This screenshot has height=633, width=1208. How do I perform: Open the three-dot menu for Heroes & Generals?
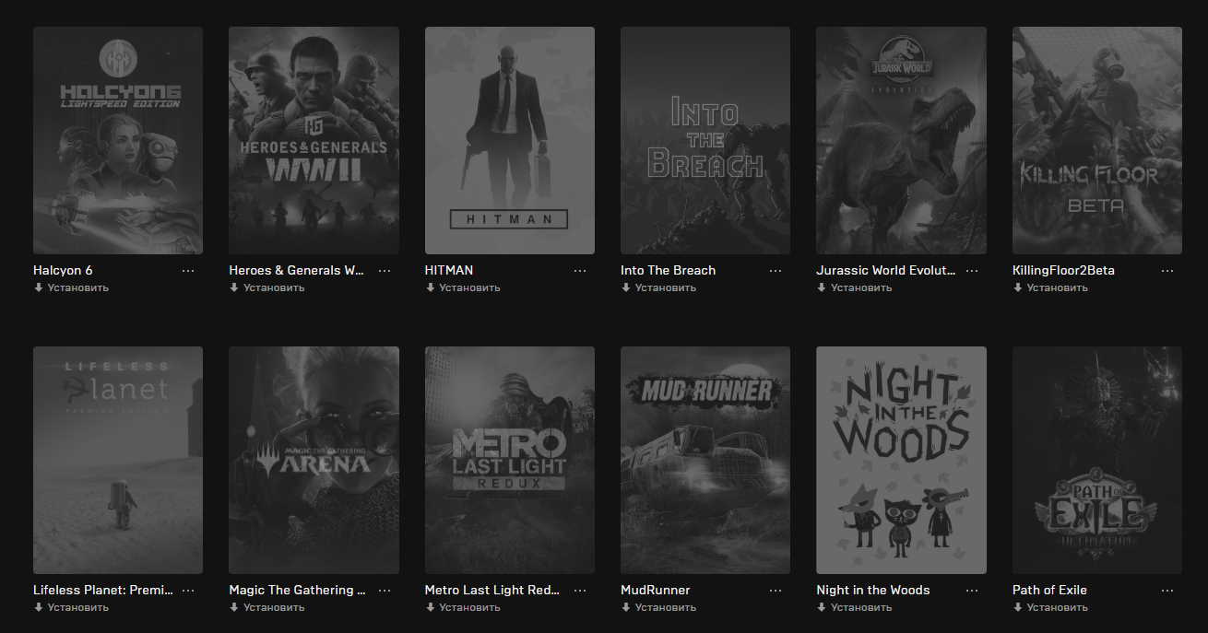385,271
